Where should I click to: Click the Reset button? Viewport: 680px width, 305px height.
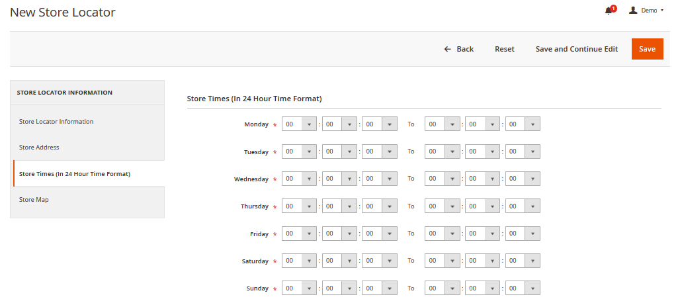pyautogui.click(x=504, y=49)
